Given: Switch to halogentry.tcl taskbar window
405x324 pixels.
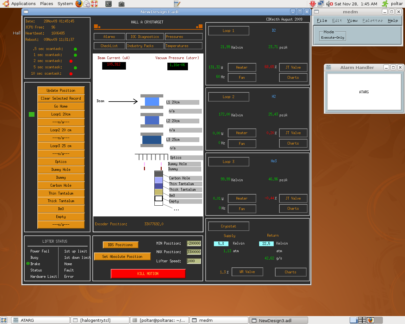Looking at the screenshot, I should pyautogui.click(x=100, y=320).
